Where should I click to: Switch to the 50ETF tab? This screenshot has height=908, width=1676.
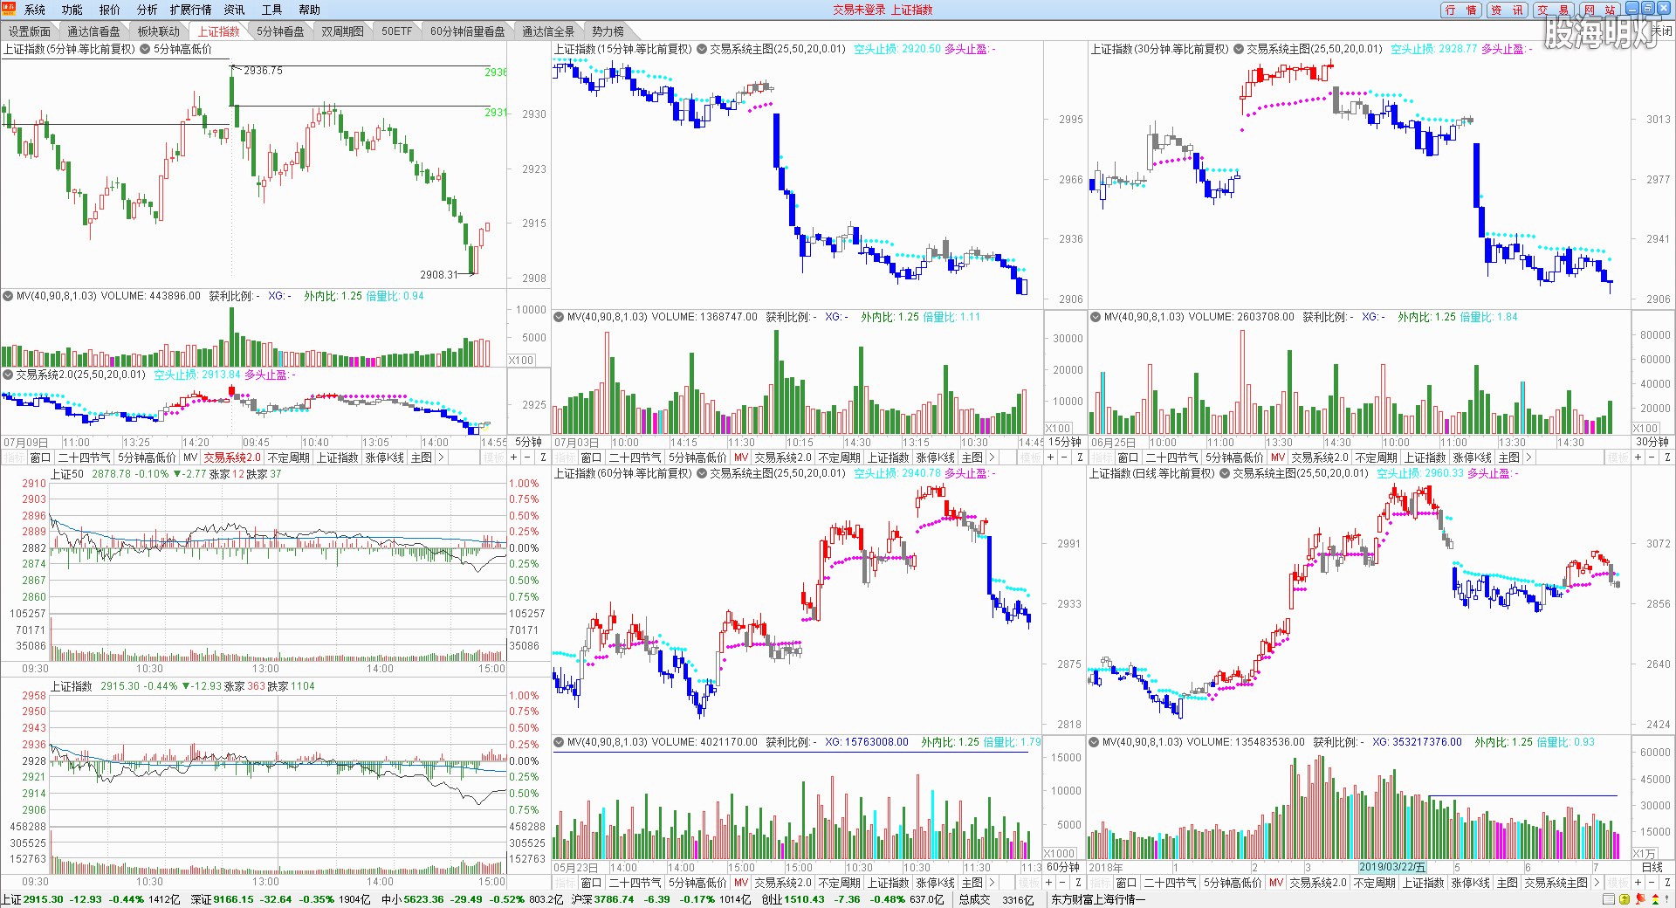point(397,31)
